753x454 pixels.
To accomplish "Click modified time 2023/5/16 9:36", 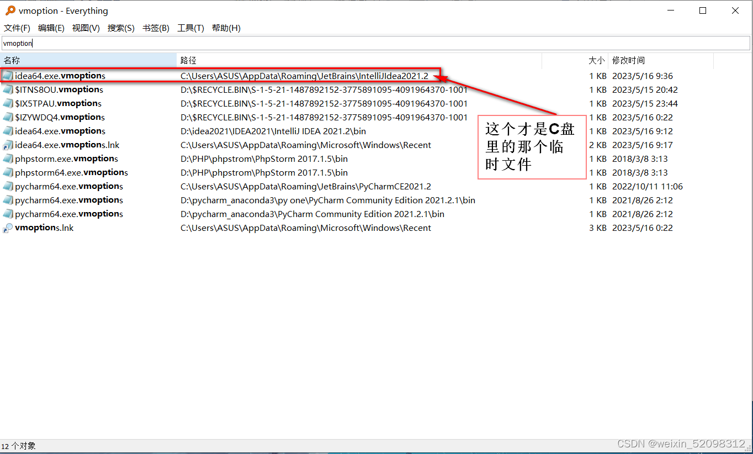I will pos(643,76).
